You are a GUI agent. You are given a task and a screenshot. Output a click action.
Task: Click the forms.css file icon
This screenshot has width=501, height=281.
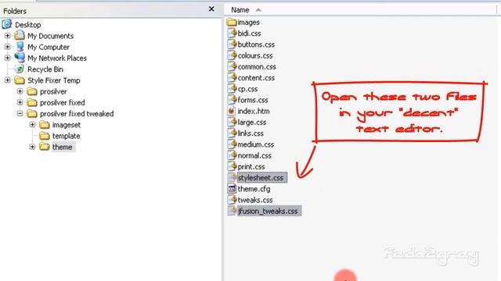pos(232,99)
